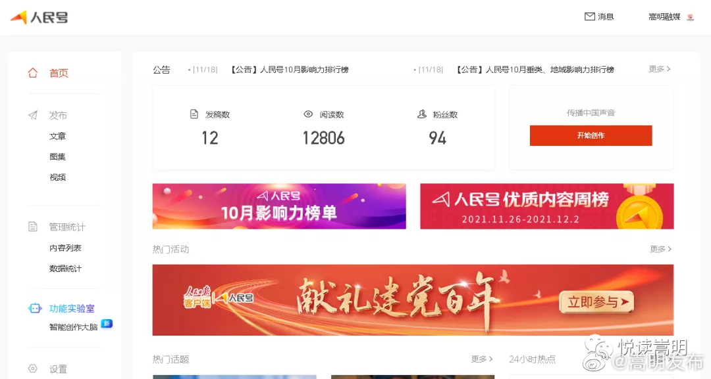This screenshot has width=711, height=379.
Task: Open 文章 under 发布
Action: click(x=57, y=136)
